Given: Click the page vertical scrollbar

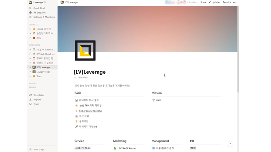Looking at the screenshot, I should [x=238, y=49].
